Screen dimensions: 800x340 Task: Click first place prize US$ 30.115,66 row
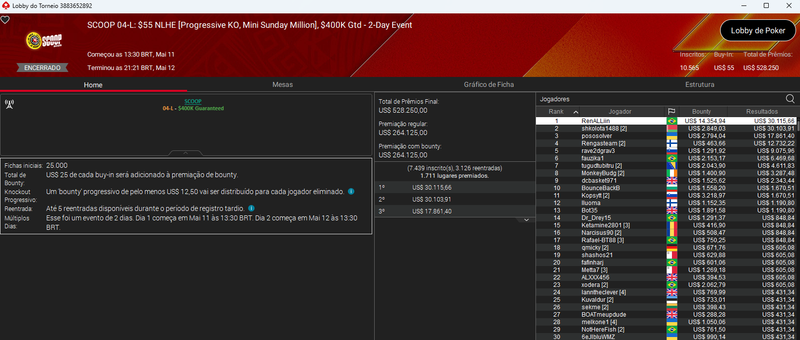coord(455,188)
